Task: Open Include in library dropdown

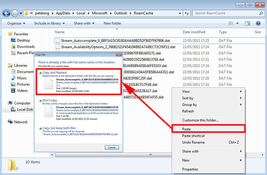Action: click(x=50, y=23)
